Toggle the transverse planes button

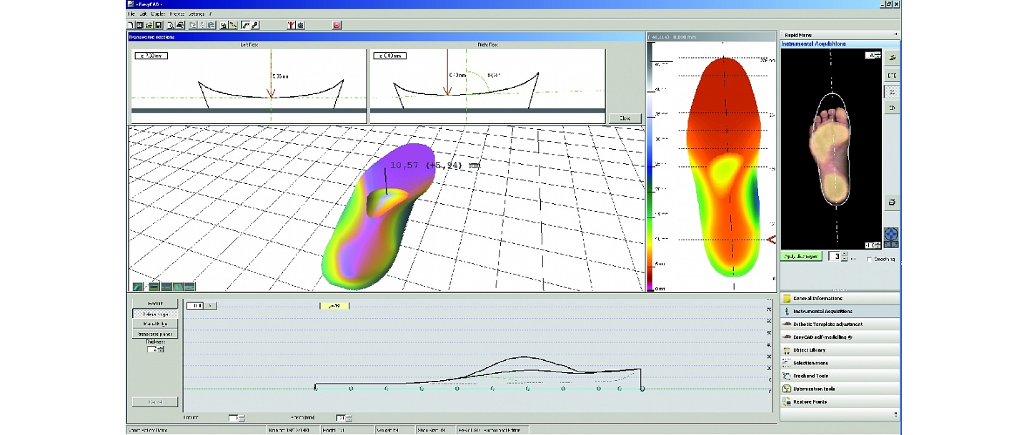pos(156,334)
